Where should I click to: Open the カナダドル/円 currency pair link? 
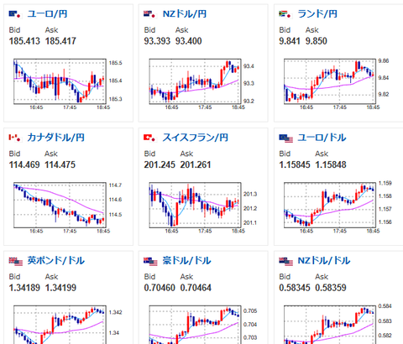click(55, 138)
